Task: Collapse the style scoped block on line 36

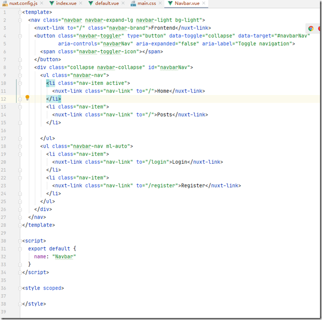Action: tap(20, 288)
